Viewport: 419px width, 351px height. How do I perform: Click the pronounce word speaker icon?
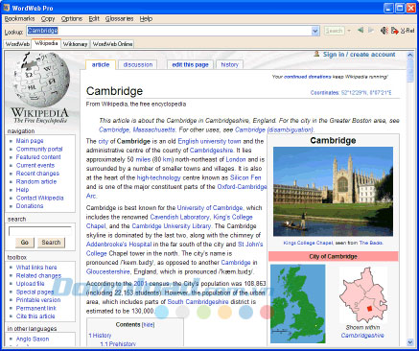[x=384, y=31]
